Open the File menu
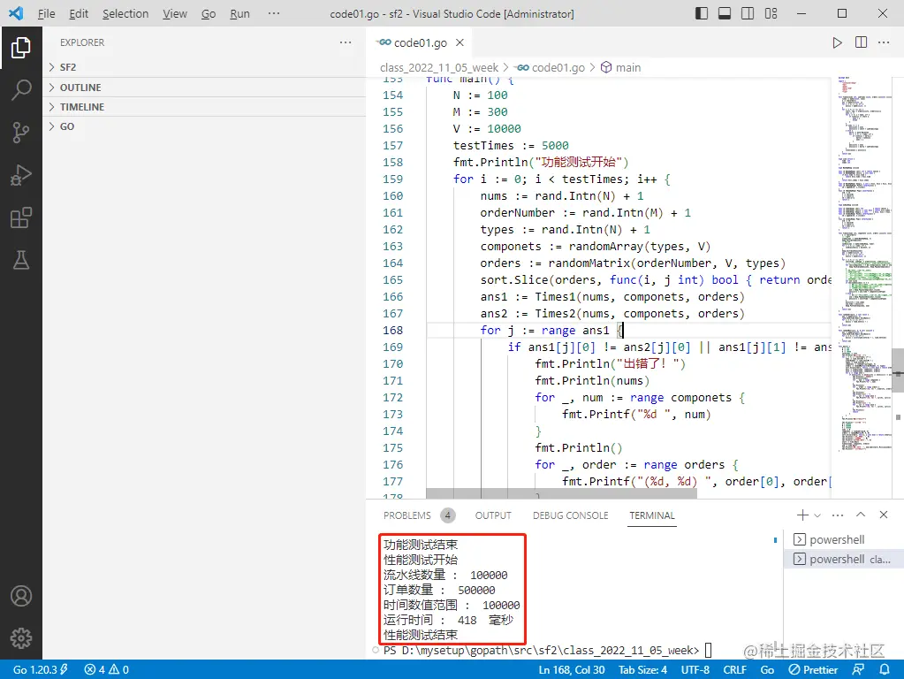This screenshot has width=904, height=679. coord(46,13)
